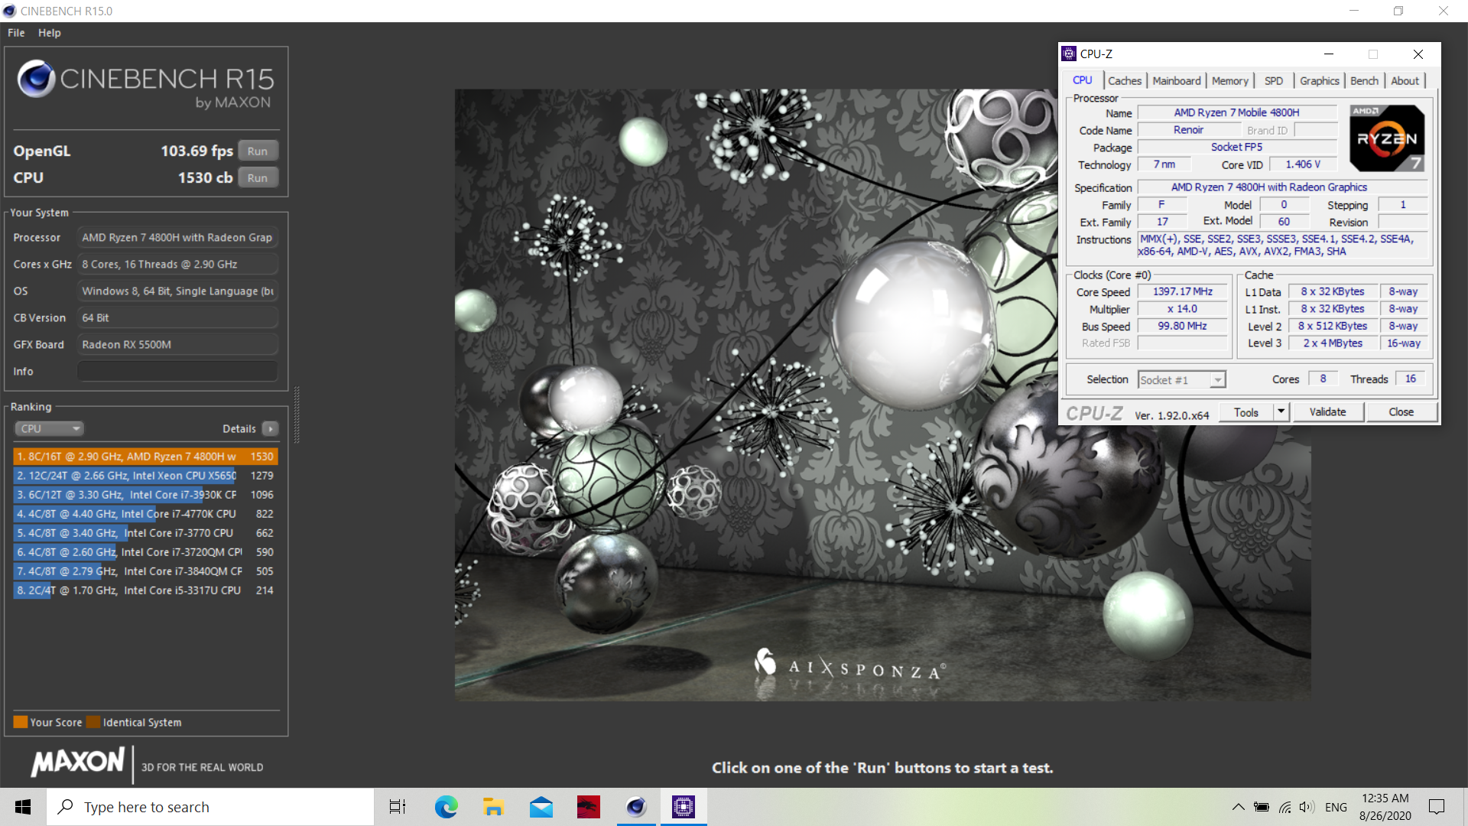The image size is (1468, 826).
Task: Open File Explorer from the taskbar
Action: pyautogui.click(x=493, y=807)
